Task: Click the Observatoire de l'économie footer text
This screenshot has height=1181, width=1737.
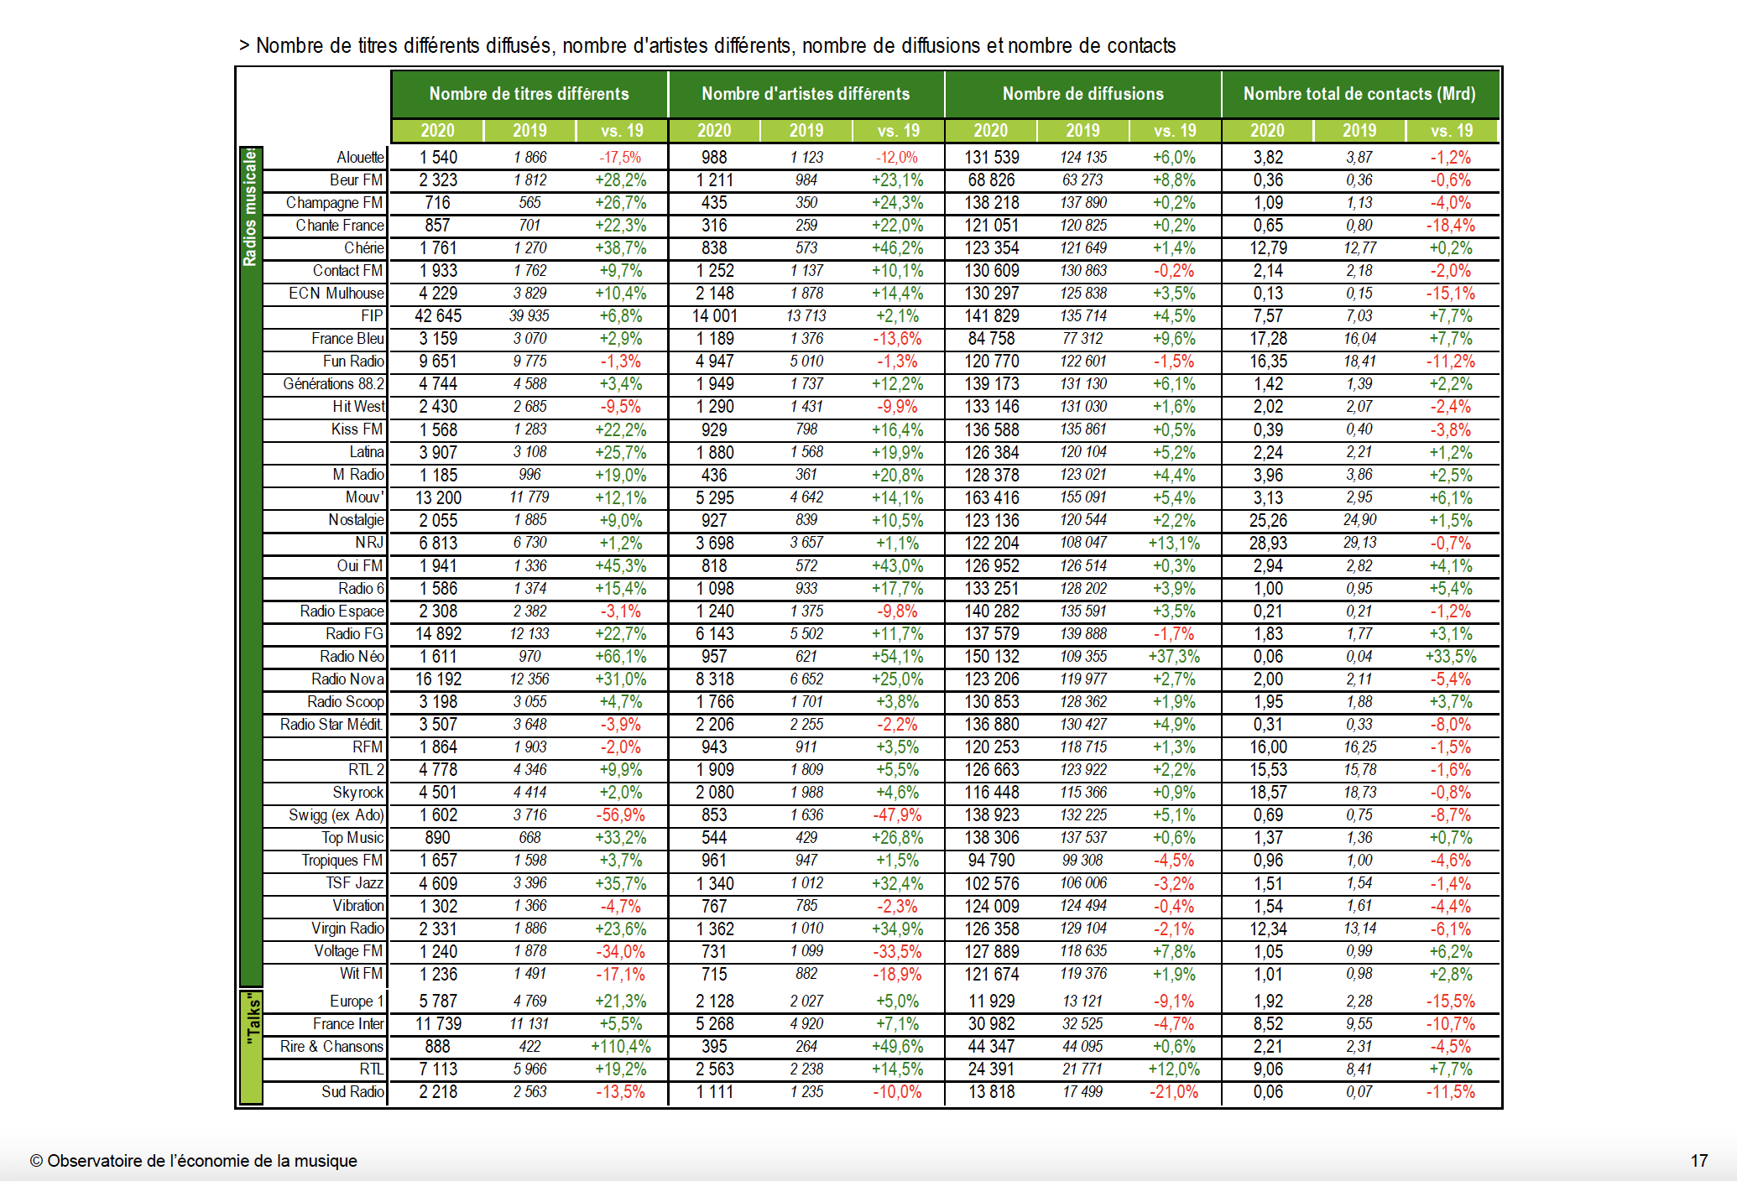Action: coord(194,1161)
